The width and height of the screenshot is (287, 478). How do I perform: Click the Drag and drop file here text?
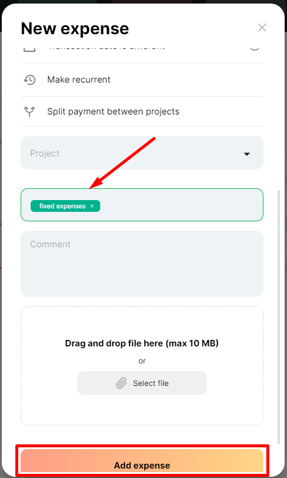(142, 343)
